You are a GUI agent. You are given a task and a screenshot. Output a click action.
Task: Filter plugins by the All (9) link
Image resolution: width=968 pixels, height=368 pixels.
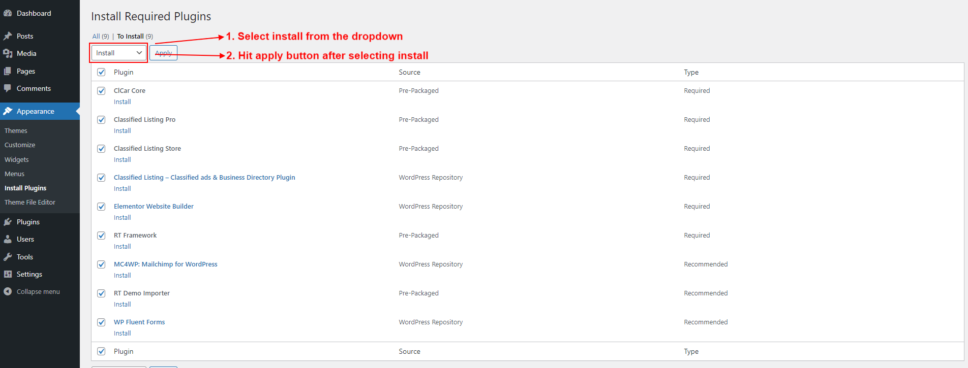[101, 36]
